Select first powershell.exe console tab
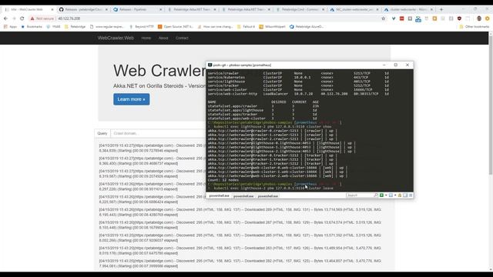Viewport: 493px width, 277px height. click(x=219, y=195)
